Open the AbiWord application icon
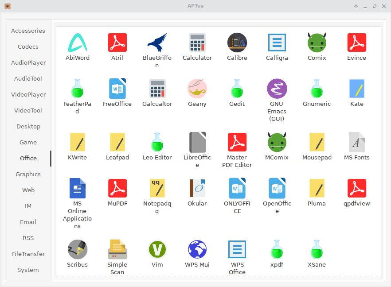391x287 pixels. coord(77,43)
